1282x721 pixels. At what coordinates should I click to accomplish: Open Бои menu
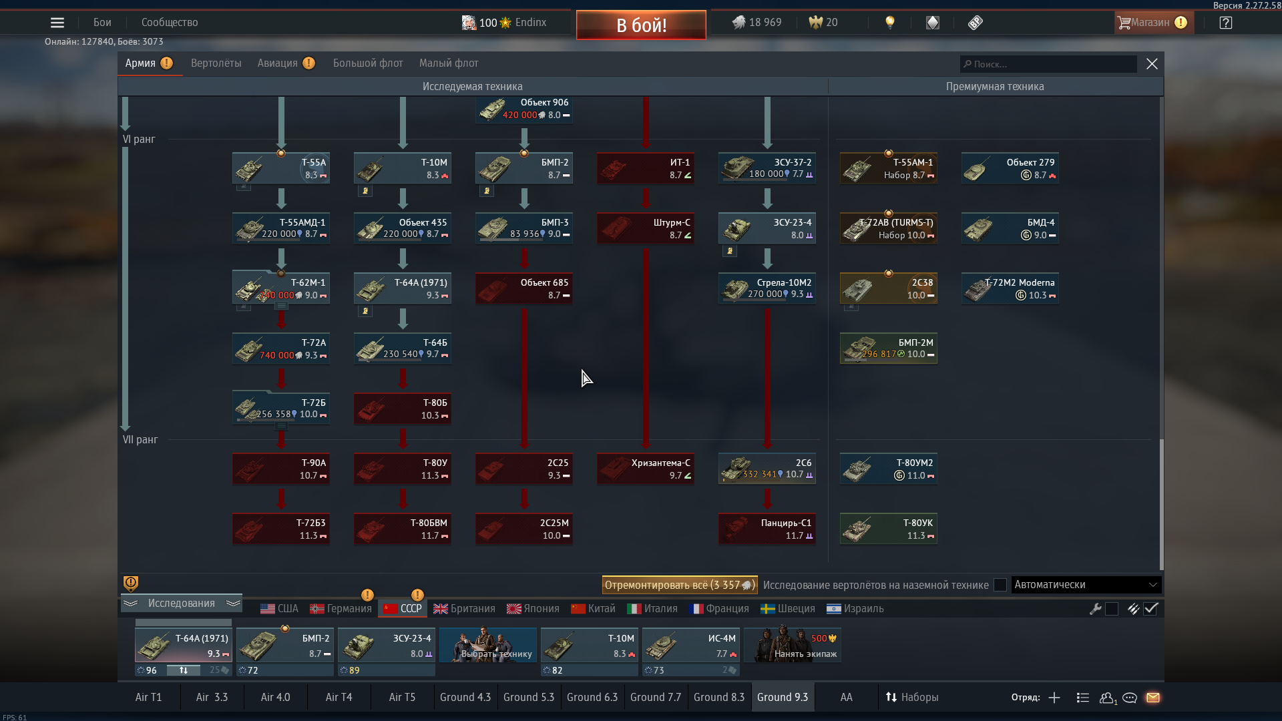tap(102, 23)
